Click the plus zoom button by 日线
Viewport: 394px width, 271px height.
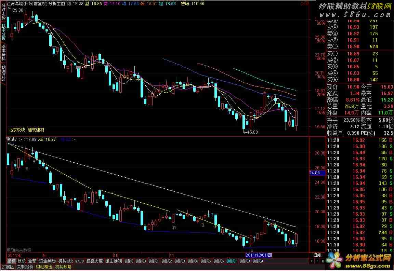coord(312,261)
